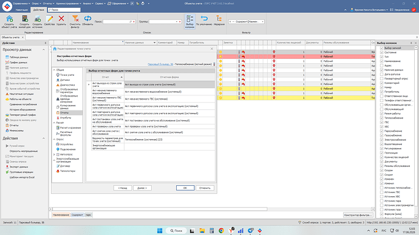Toggle Дата допуска column checkbox
Image resolution: width=419 pixels, height=235 pixels.
(381, 74)
